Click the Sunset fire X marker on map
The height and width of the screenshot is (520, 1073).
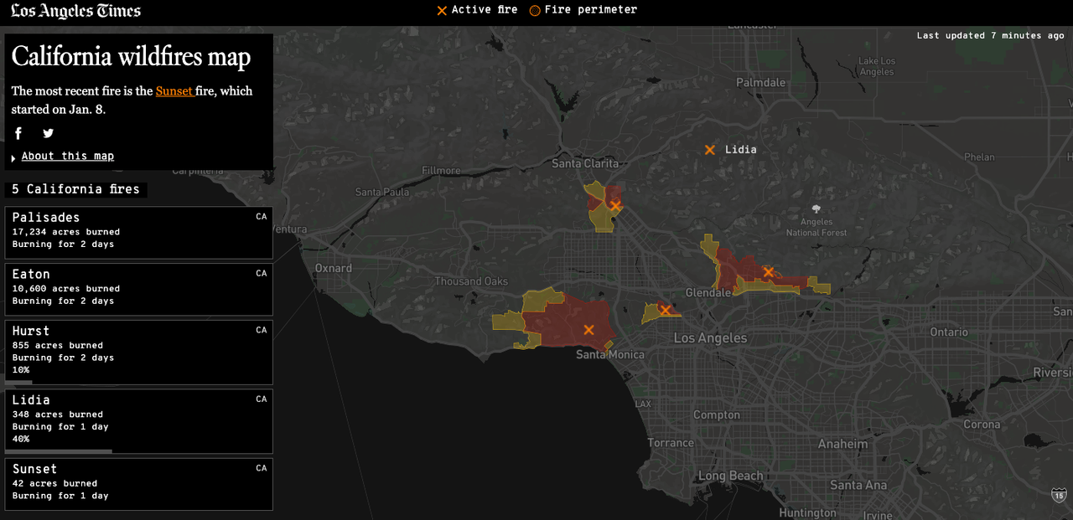665,311
